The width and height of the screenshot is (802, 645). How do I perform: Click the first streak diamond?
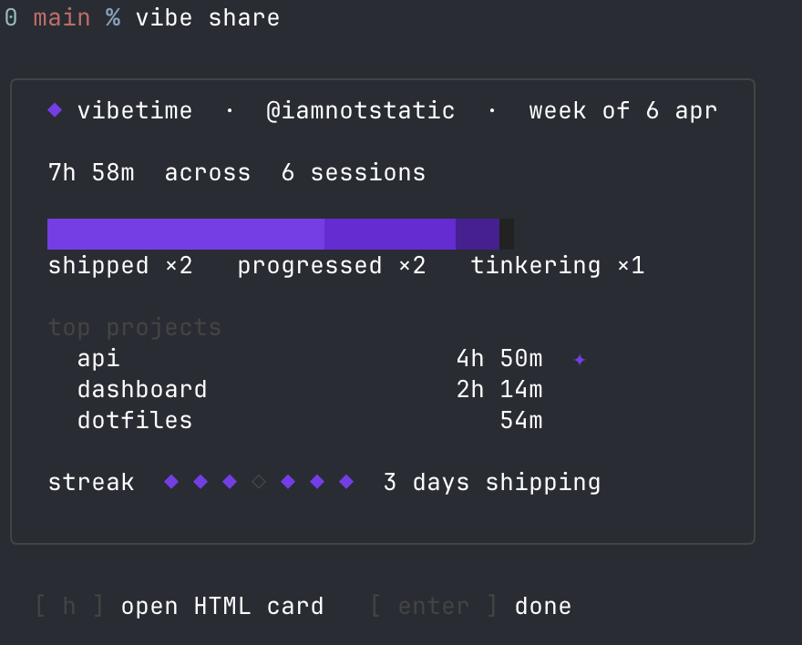(170, 481)
